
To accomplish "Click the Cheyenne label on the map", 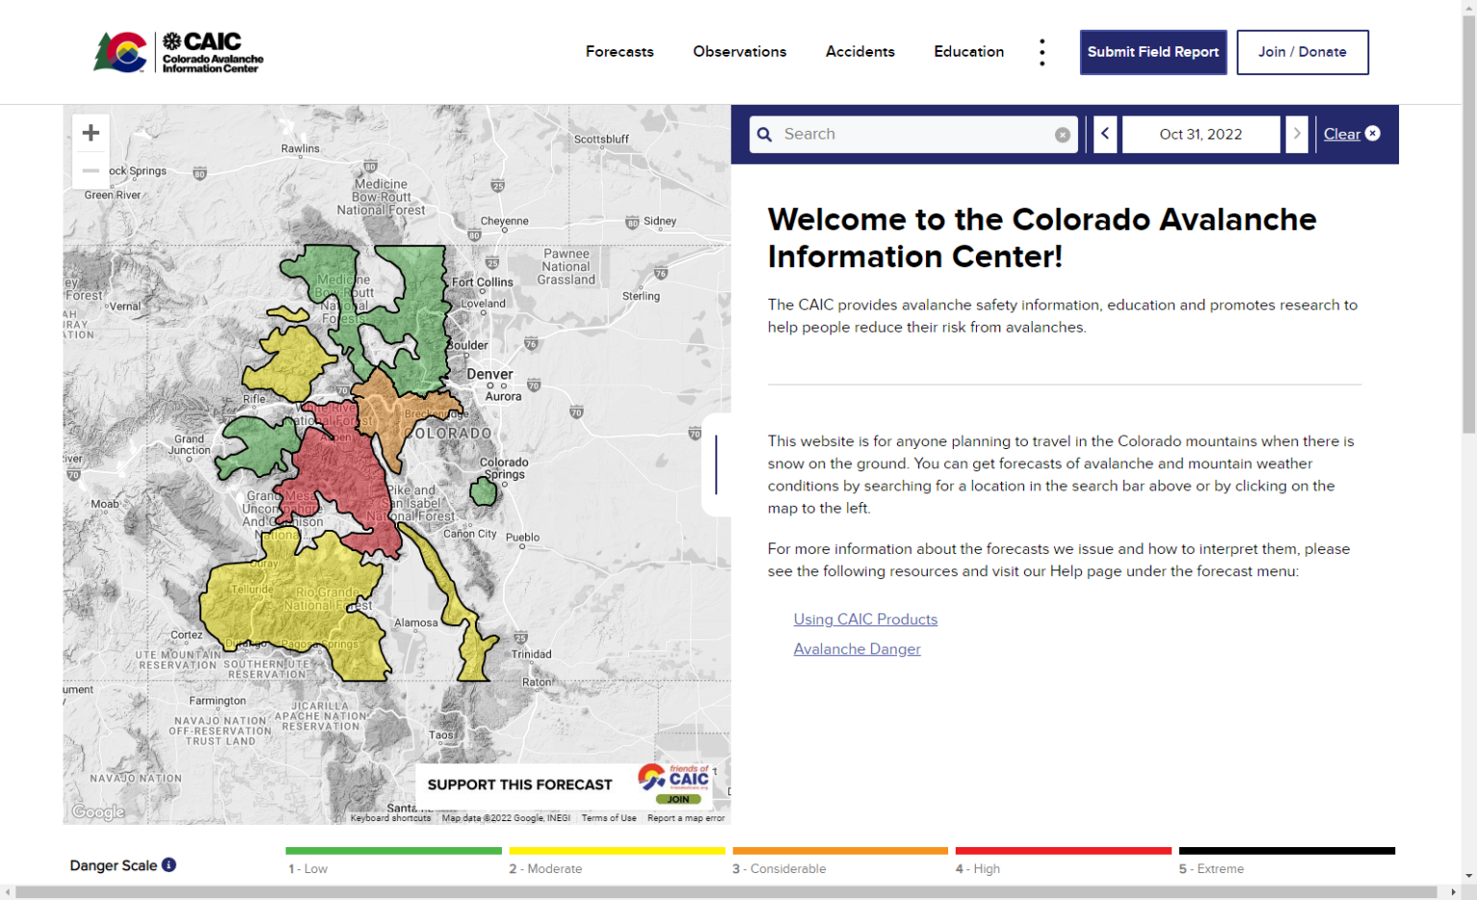I will click(x=504, y=221).
